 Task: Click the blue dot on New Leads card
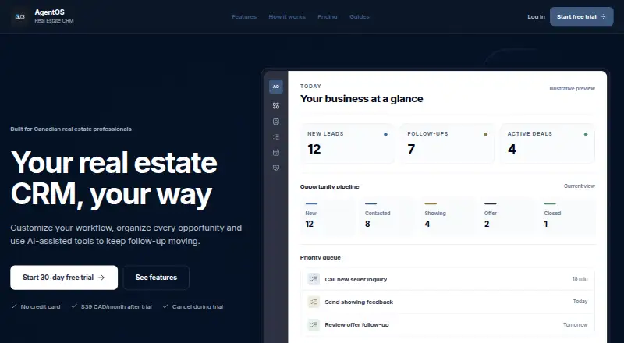(385, 134)
